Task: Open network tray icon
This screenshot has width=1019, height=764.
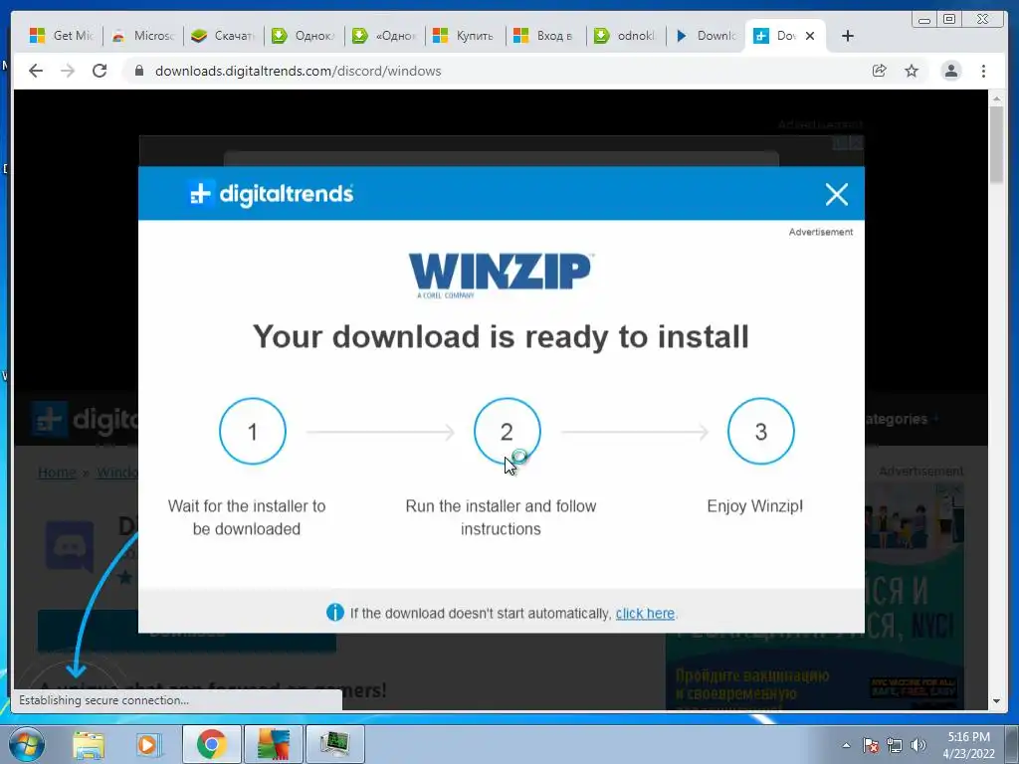Action: [x=895, y=745]
